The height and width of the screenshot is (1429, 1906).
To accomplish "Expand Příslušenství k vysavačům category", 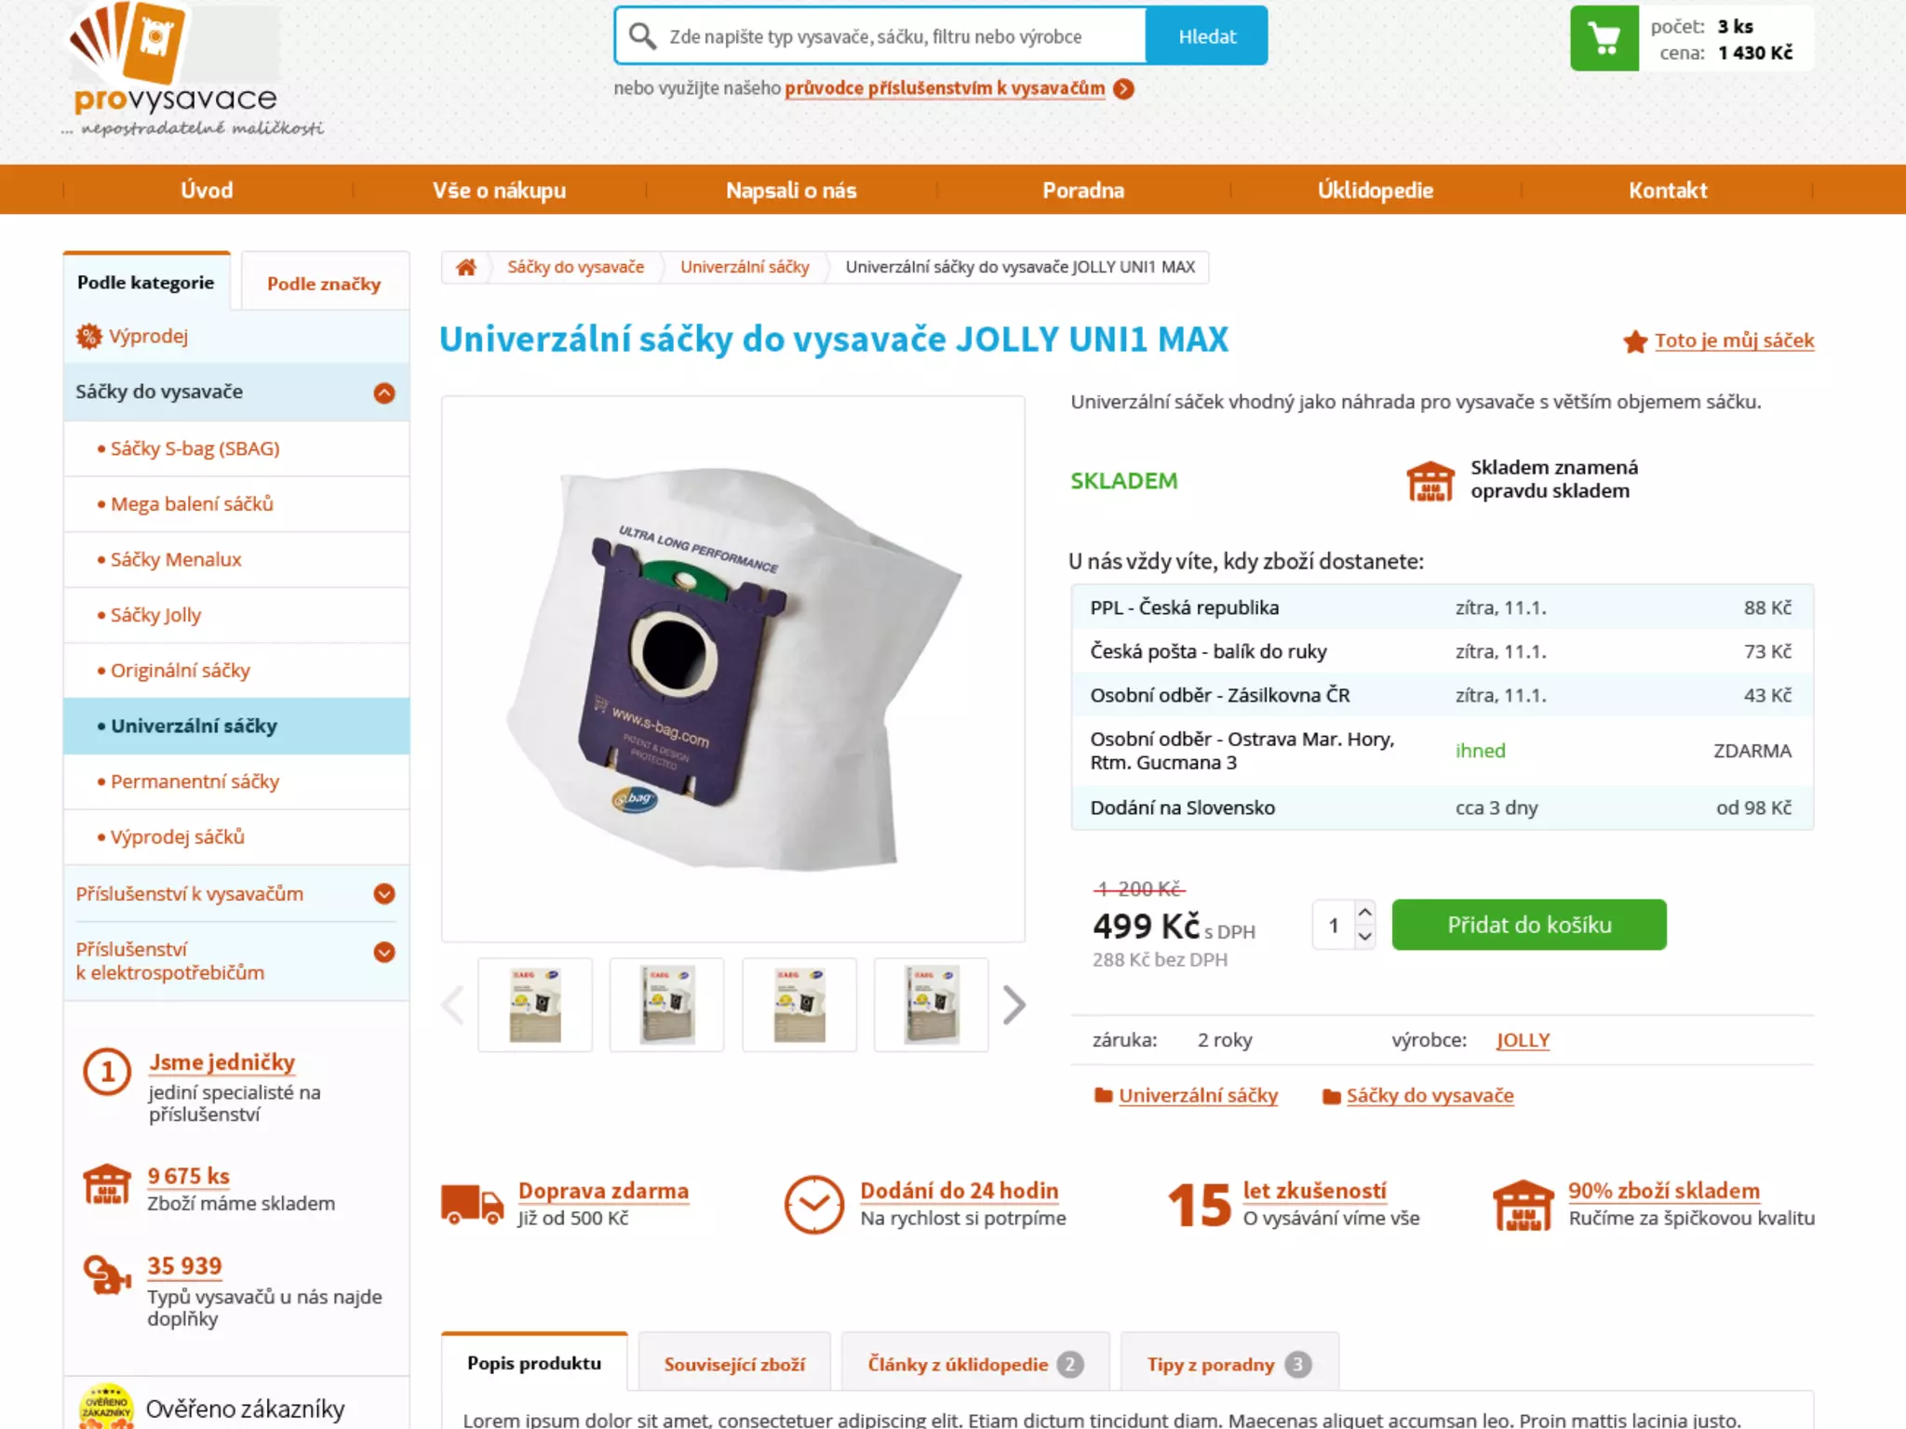I will 384,894.
